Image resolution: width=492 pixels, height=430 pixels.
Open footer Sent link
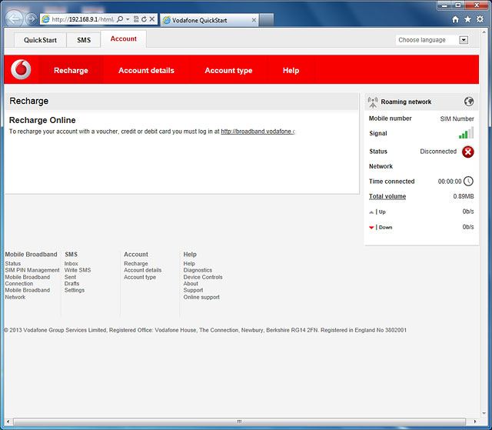point(70,277)
